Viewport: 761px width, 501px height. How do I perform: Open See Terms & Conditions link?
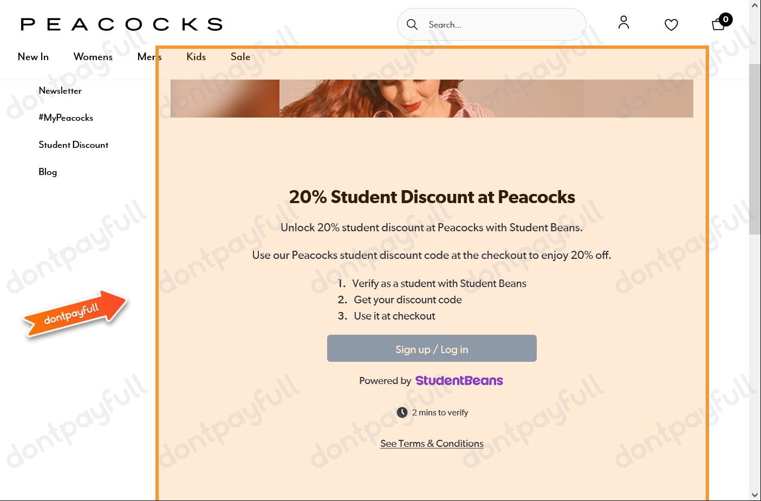point(432,444)
